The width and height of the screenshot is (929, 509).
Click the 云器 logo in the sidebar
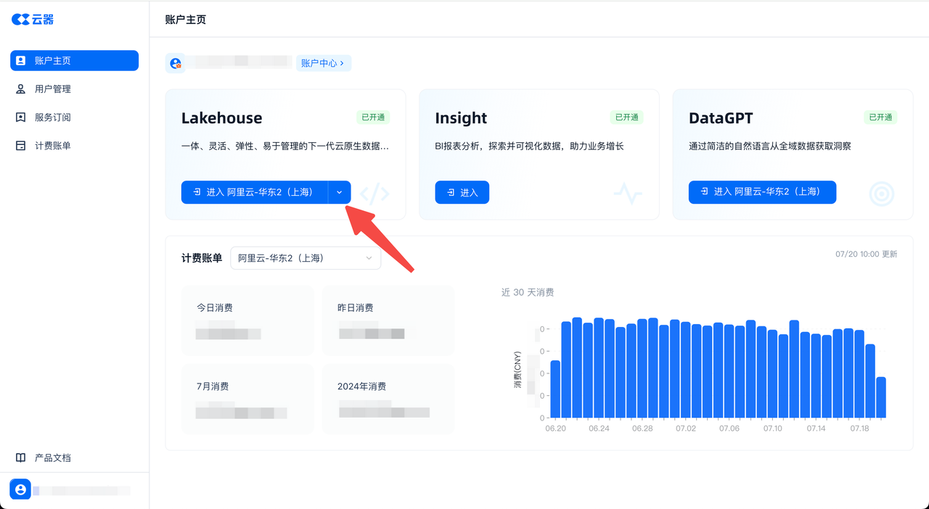[33, 20]
